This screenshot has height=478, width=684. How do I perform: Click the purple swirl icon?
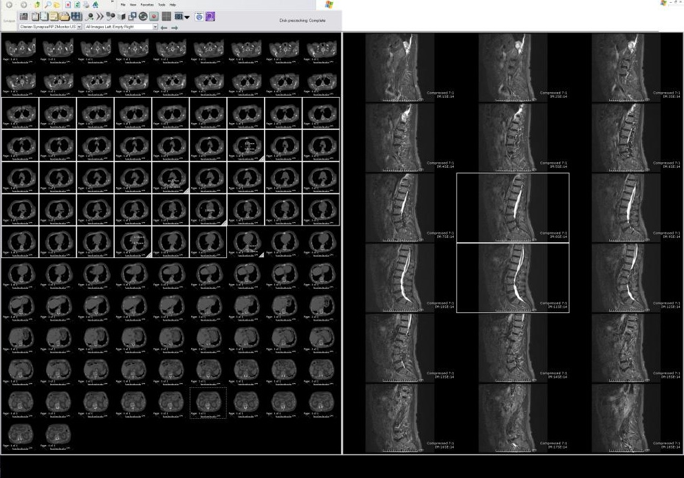pyautogui.click(x=210, y=16)
